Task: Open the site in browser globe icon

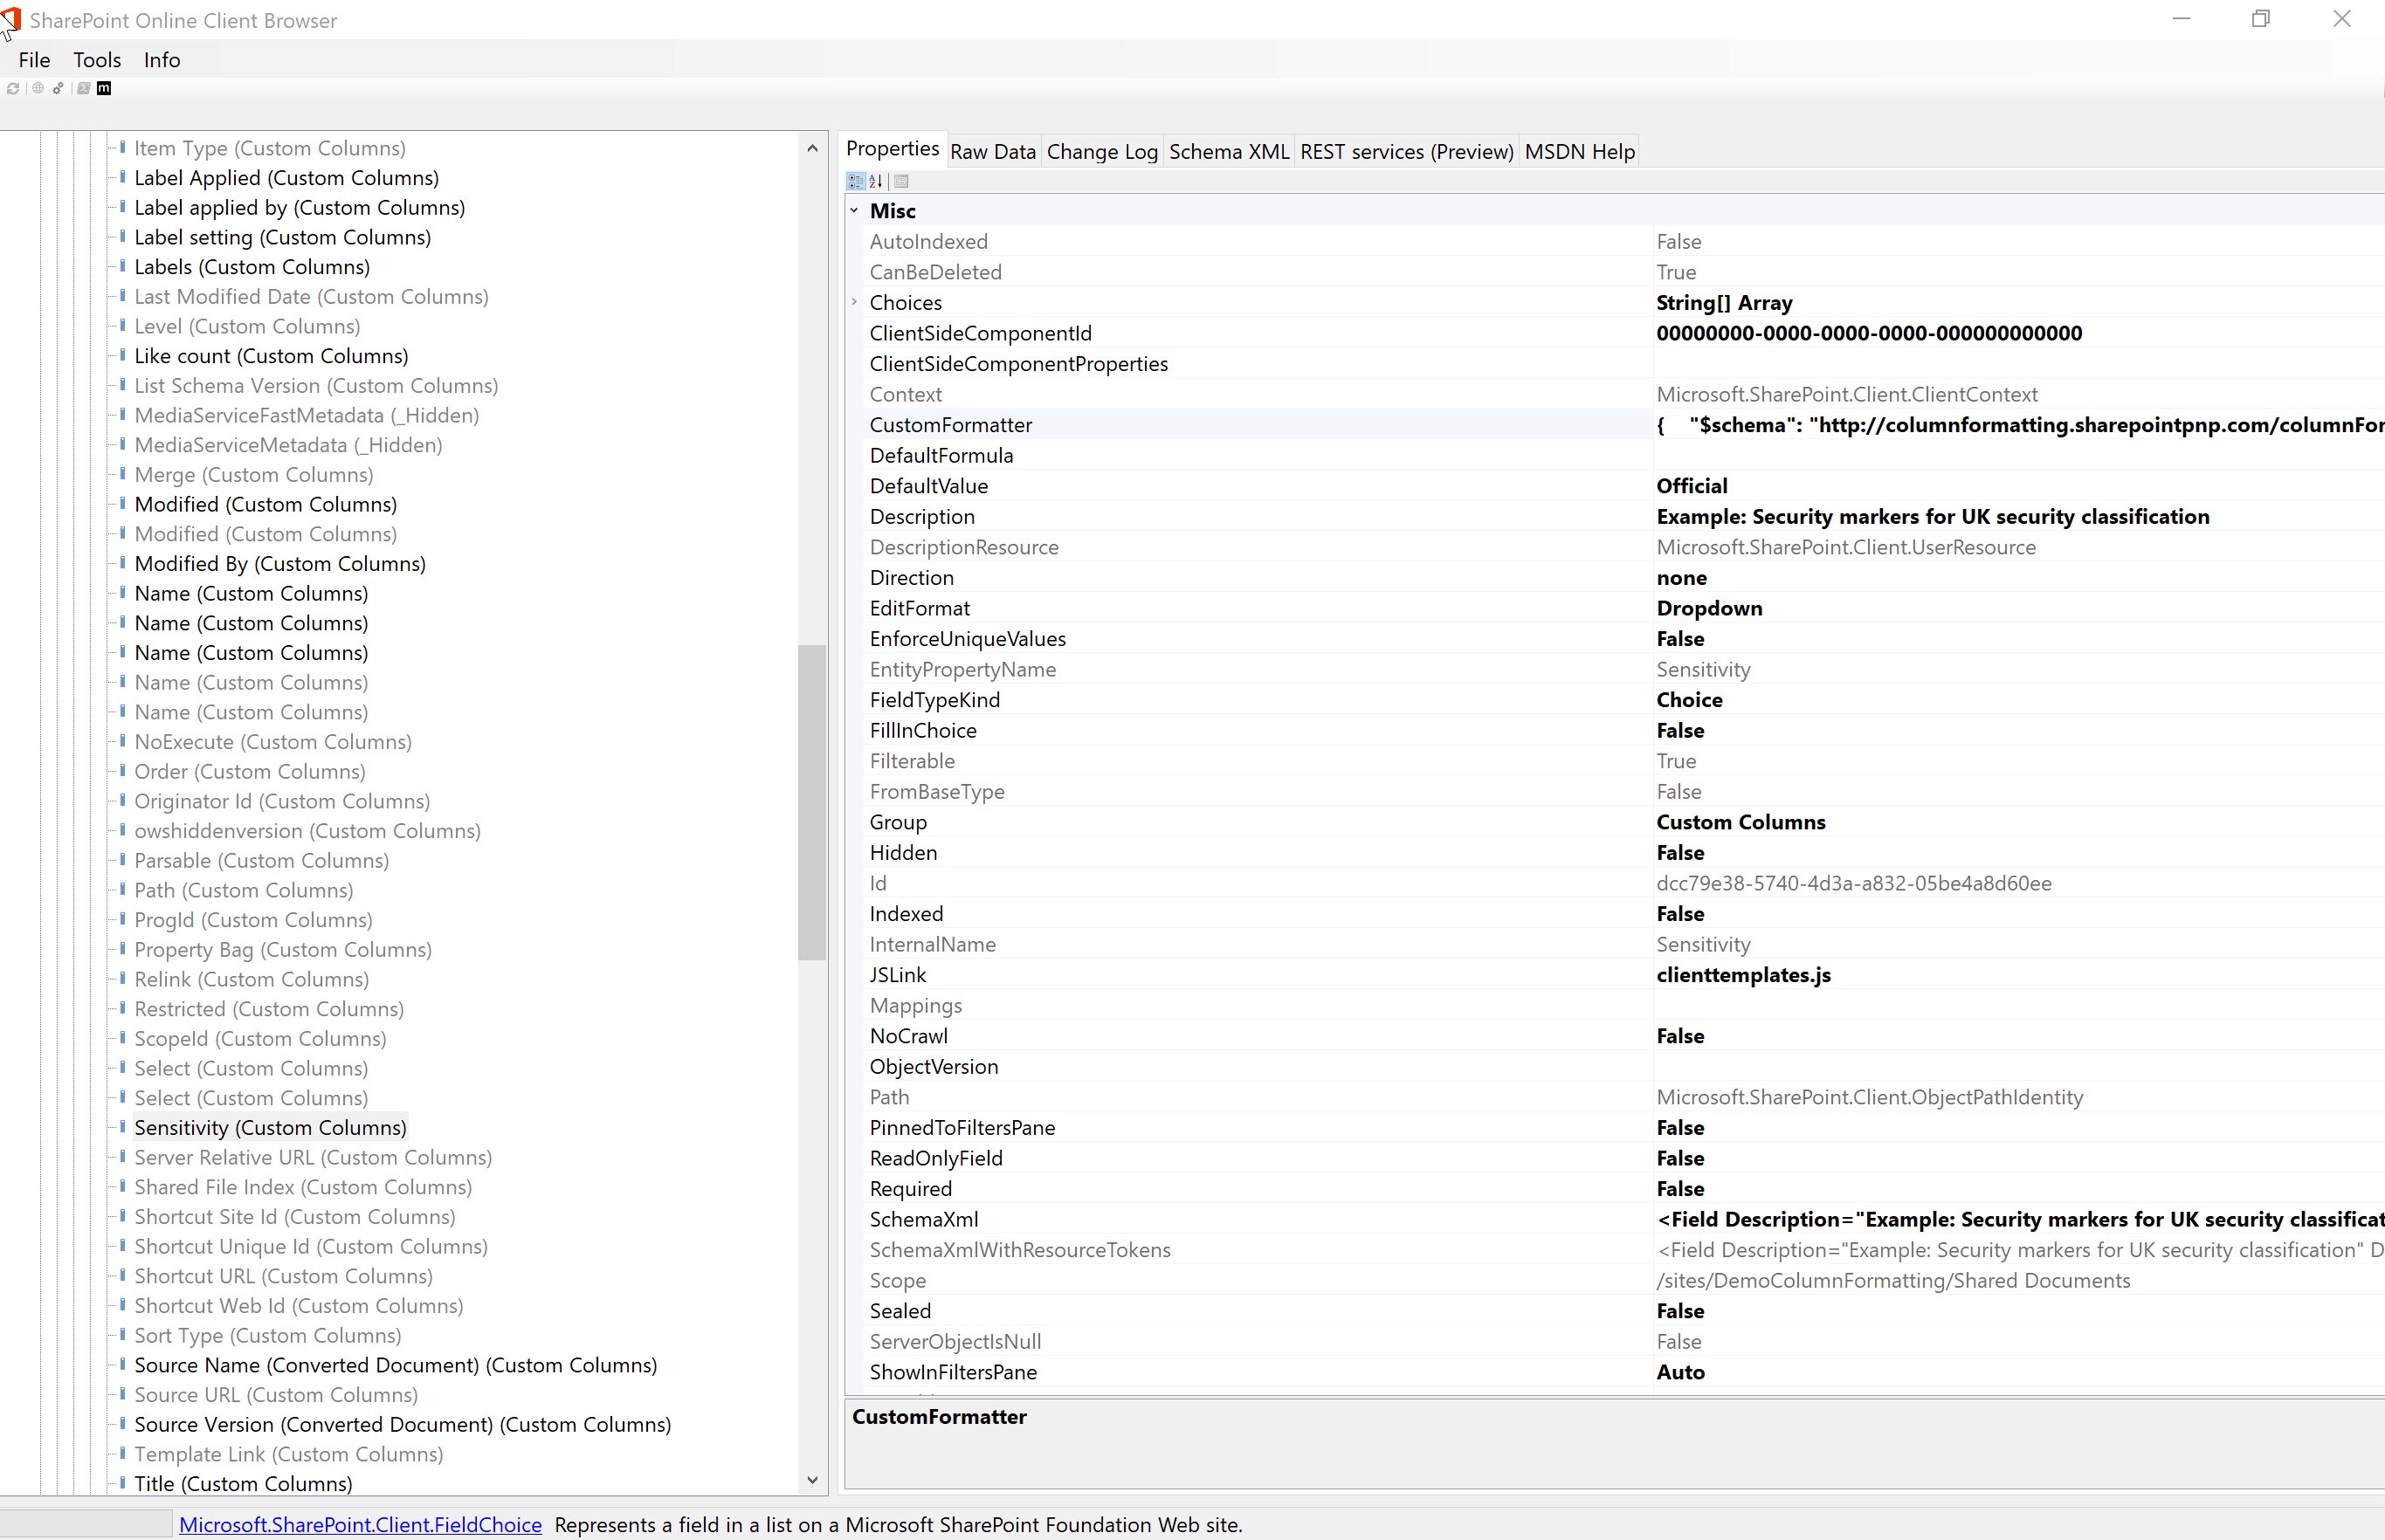Action: [x=37, y=88]
